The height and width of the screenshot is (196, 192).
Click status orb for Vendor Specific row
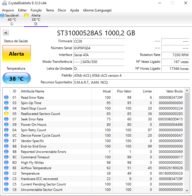(6, 141)
